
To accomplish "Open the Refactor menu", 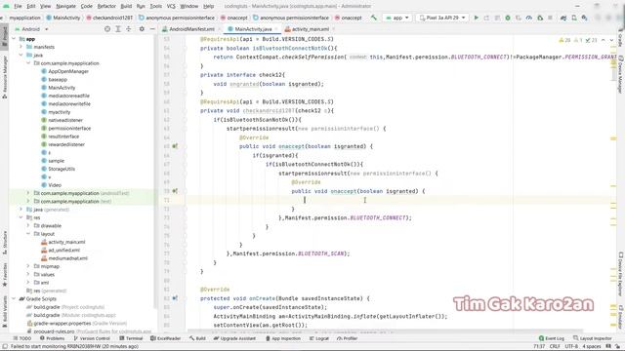I will click(106, 6).
